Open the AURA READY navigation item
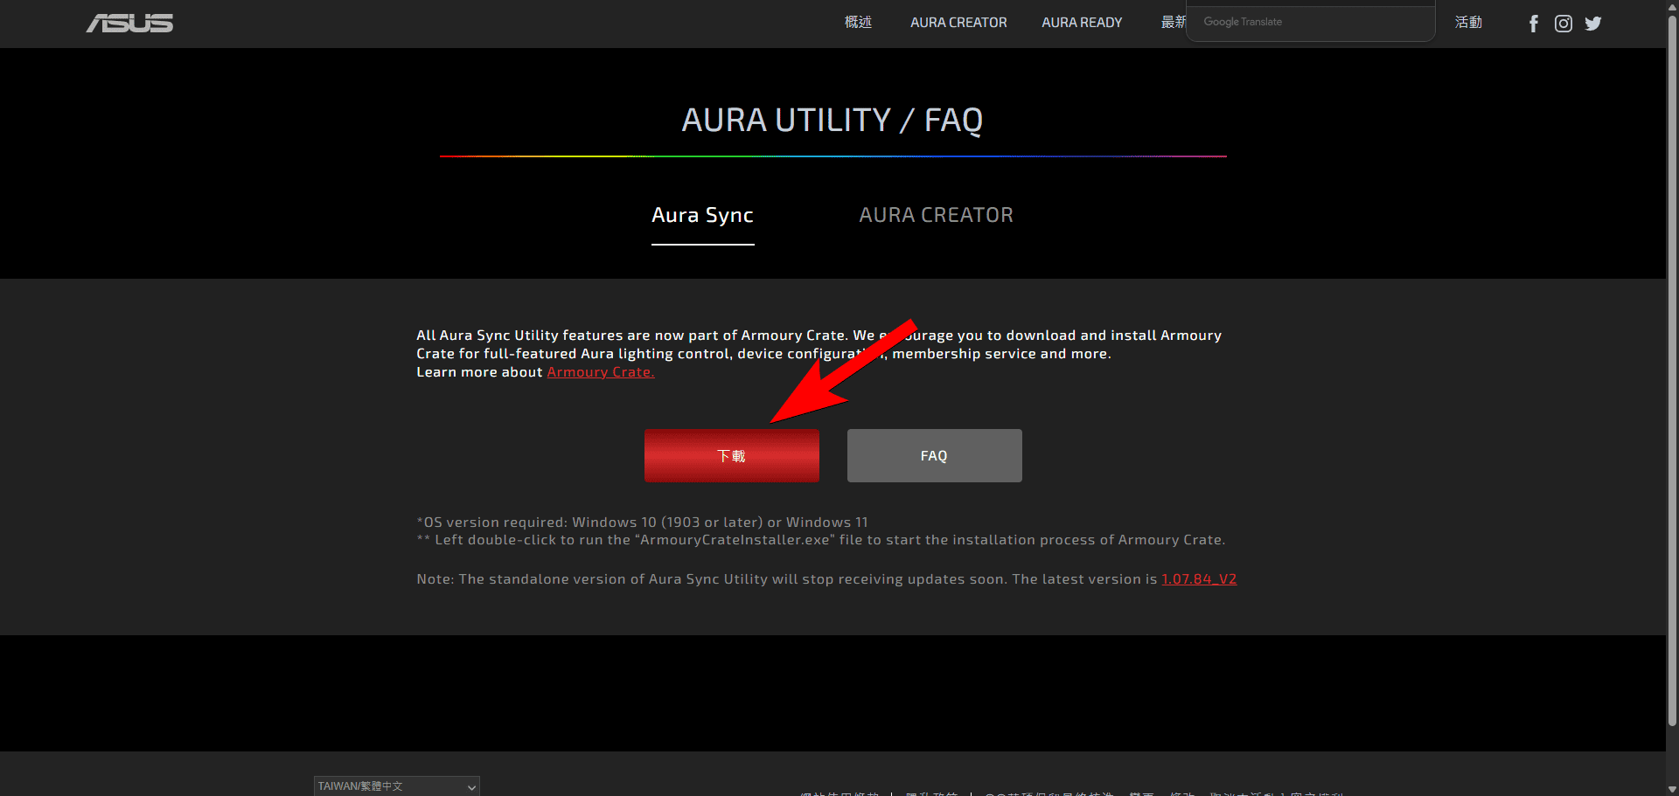 click(x=1082, y=22)
